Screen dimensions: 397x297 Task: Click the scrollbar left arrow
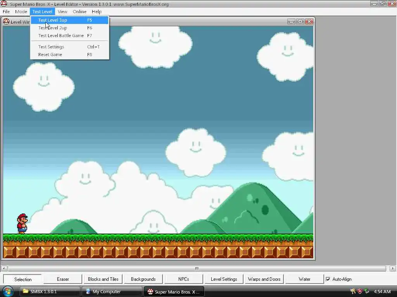coord(4,268)
